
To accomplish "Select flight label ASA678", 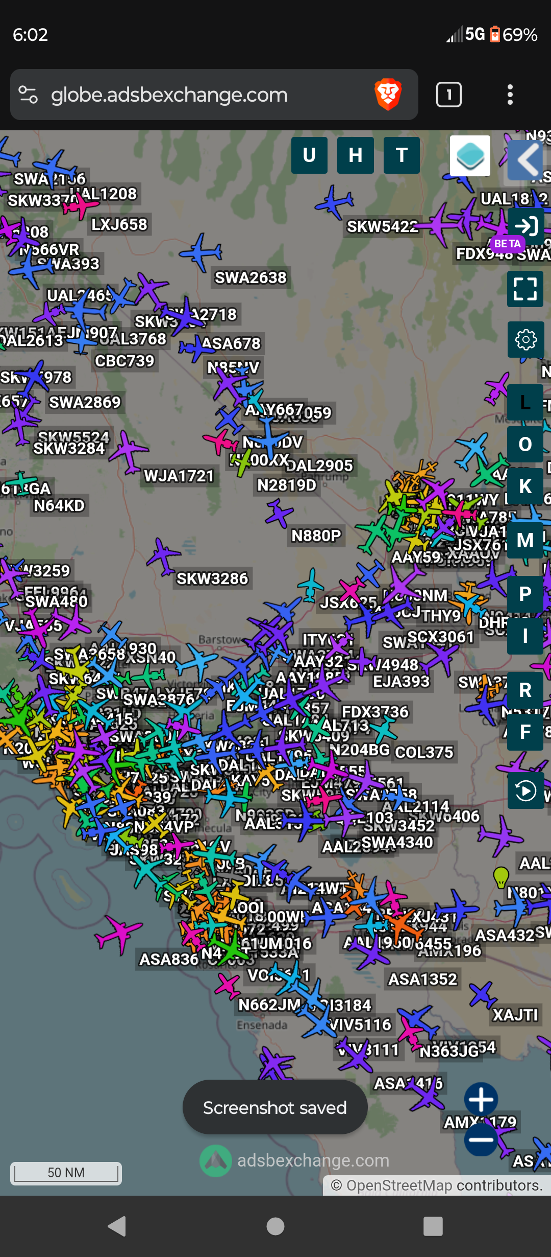I will pos(231,343).
